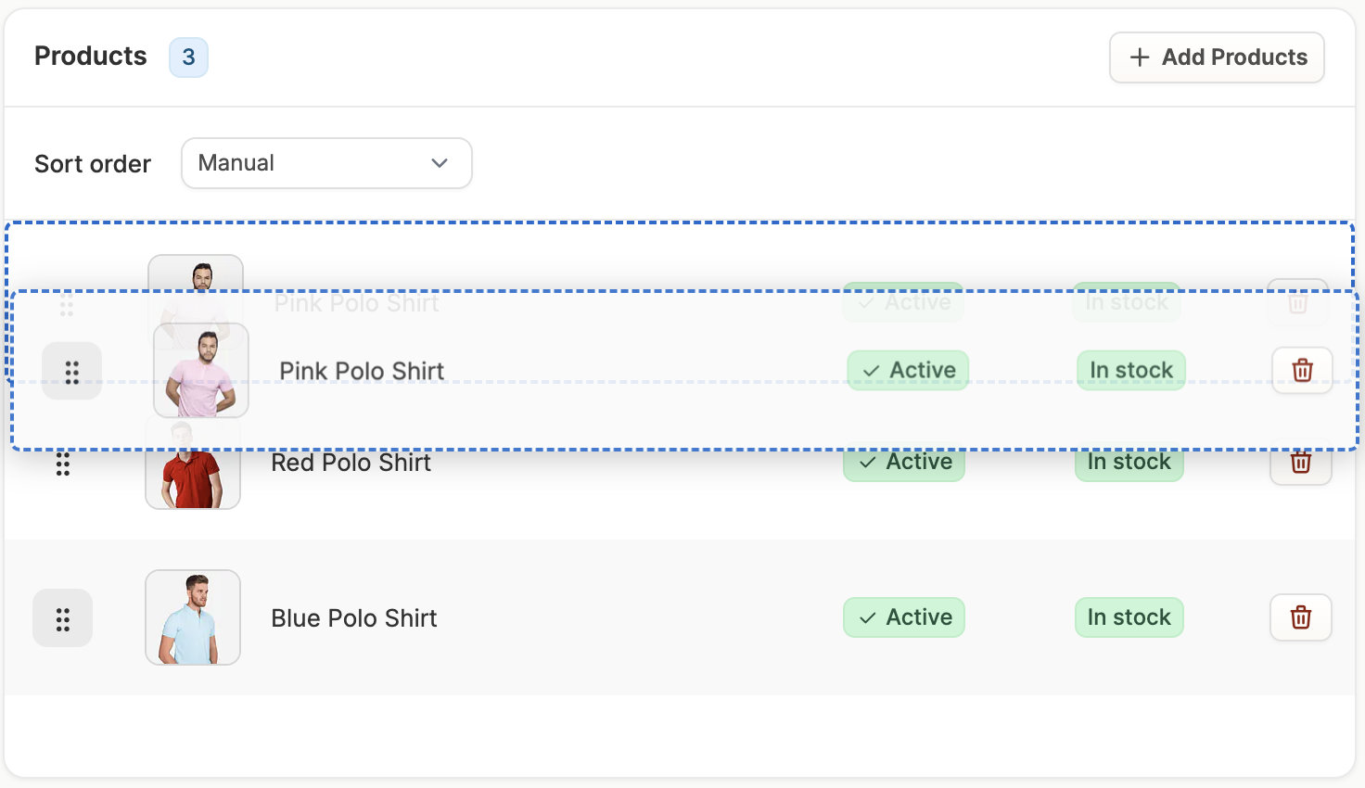
Task: Select the dragged Pink Polo Shirt thumbnail
Action: 201,371
